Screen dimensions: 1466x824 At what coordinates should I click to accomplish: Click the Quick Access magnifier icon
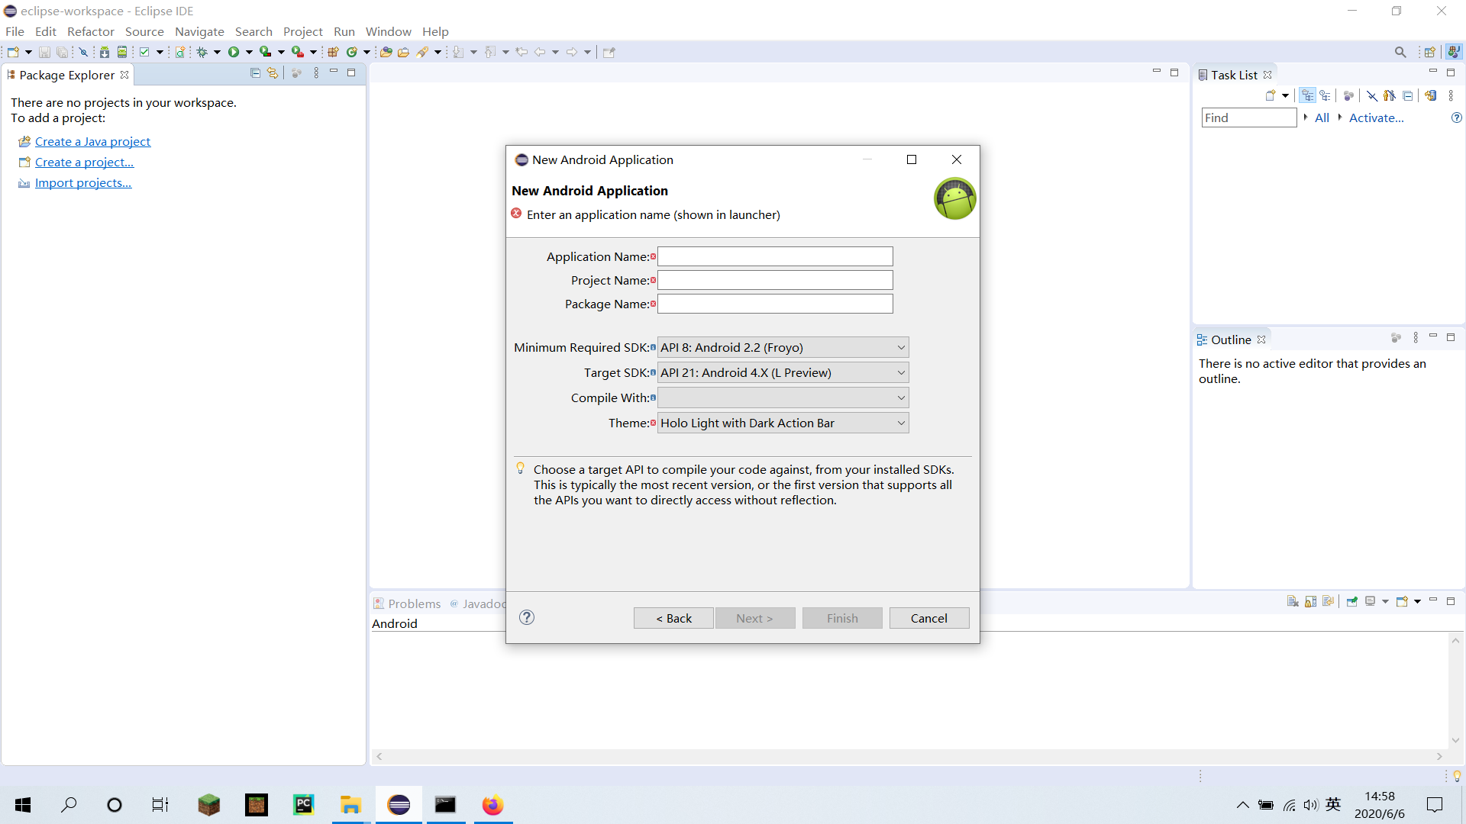pos(1400,52)
